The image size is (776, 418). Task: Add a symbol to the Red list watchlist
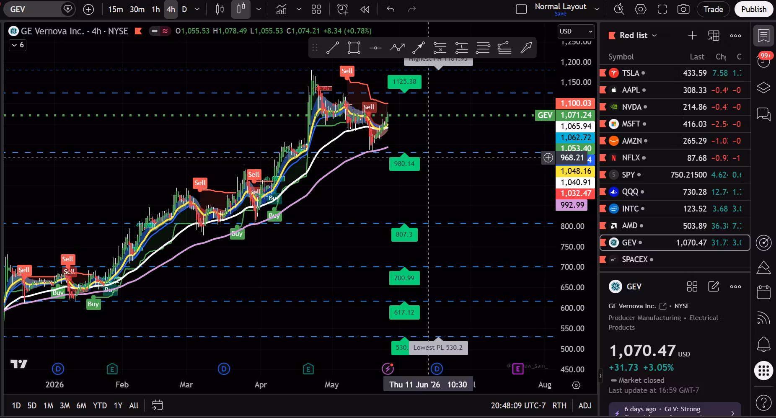[692, 36]
